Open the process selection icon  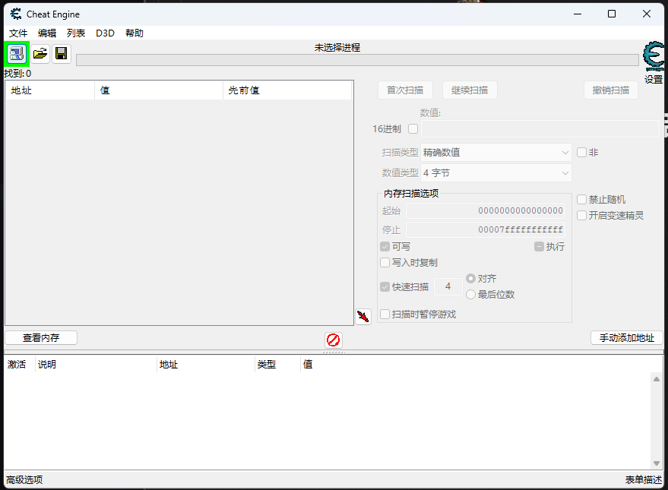[17, 53]
